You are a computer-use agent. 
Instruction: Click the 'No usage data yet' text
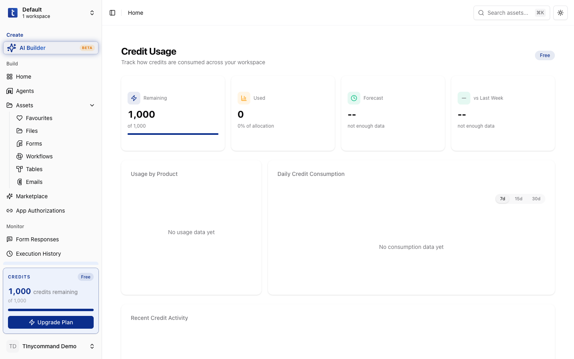click(x=191, y=232)
